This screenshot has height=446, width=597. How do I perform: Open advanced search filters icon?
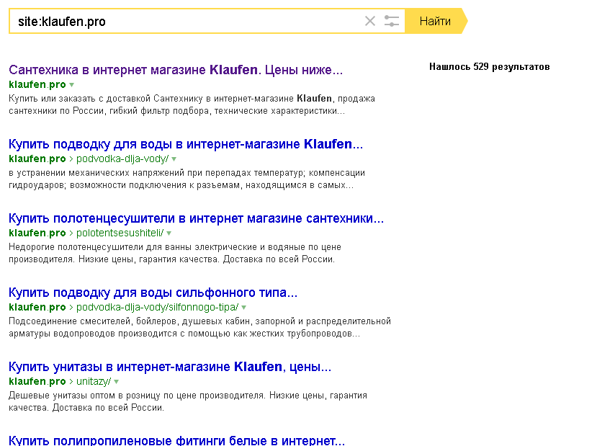(392, 22)
